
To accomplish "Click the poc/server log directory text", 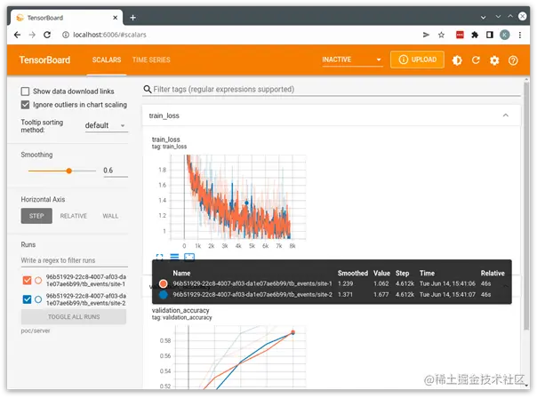I will (x=36, y=330).
